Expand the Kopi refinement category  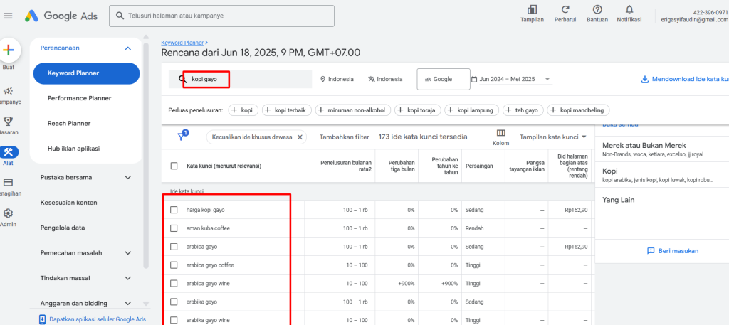point(662,174)
